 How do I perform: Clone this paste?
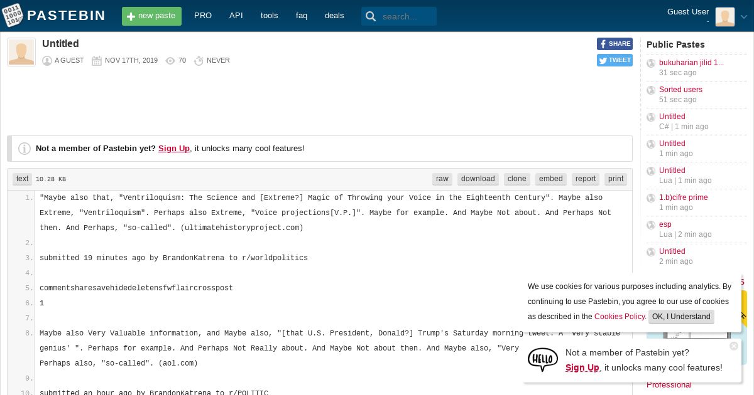pyautogui.click(x=517, y=179)
